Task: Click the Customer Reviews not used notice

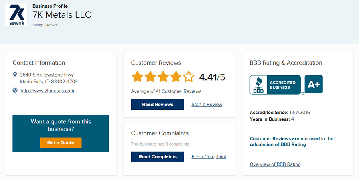Action: 292,142
